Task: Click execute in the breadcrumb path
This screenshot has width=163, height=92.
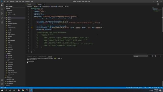Action: click(x=53, y=6)
